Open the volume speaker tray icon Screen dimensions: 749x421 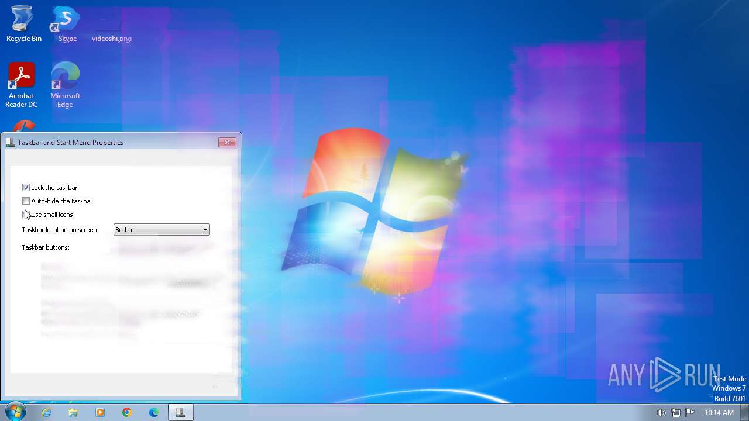[661, 413]
